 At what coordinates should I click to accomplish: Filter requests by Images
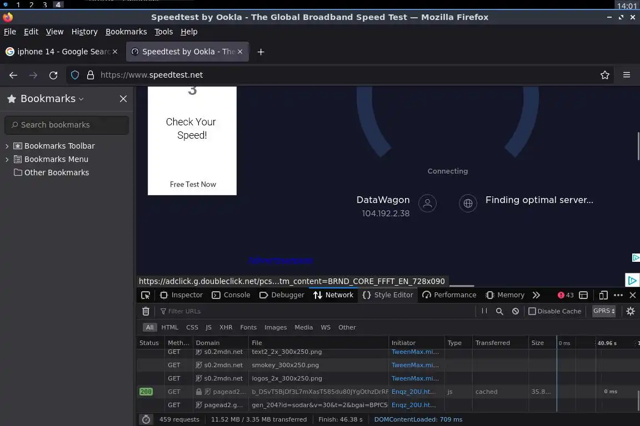(x=276, y=327)
